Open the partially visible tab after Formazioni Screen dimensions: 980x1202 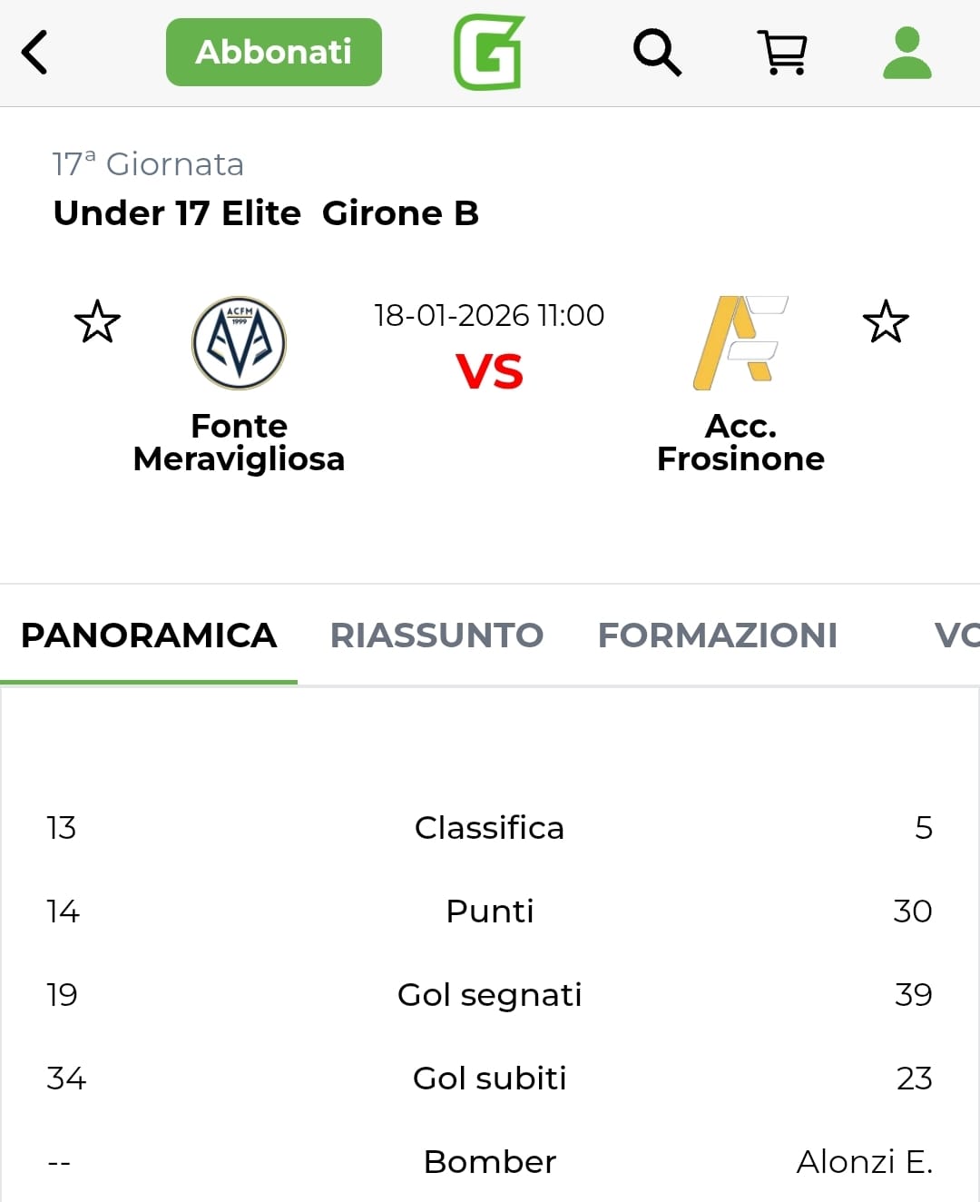pyautogui.click(x=955, y=635)
